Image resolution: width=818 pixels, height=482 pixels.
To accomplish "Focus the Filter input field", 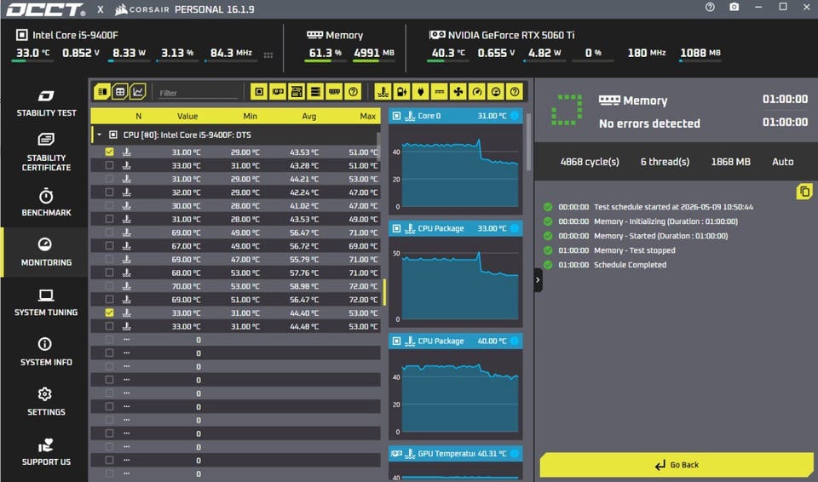I will point(199,93).
